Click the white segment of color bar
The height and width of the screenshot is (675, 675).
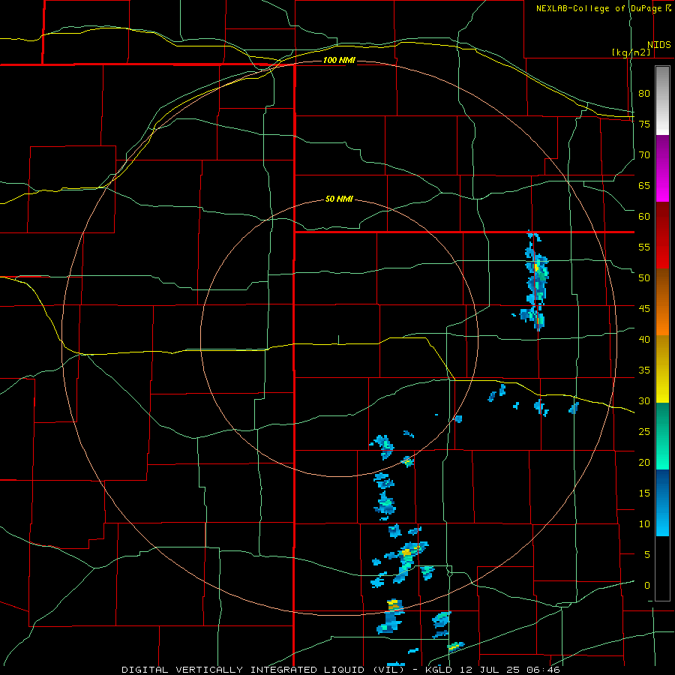click(x=662, y=100)
